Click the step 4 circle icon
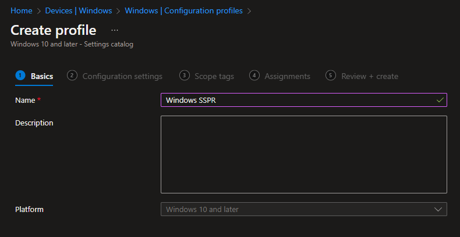Image resolution: width=460 pixels, height=237 pixels. (254, 76)
